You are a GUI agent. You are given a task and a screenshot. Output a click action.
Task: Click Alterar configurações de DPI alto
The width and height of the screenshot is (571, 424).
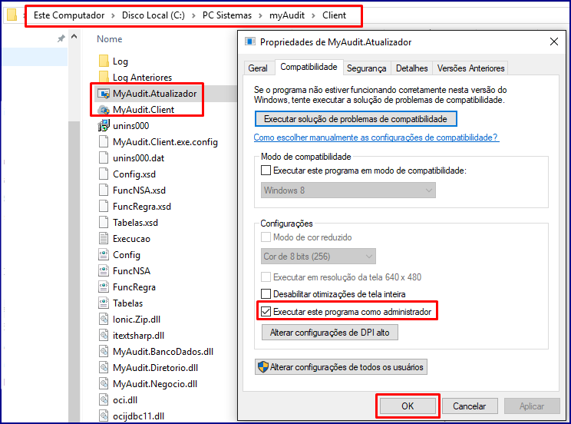tap(330, 333)
